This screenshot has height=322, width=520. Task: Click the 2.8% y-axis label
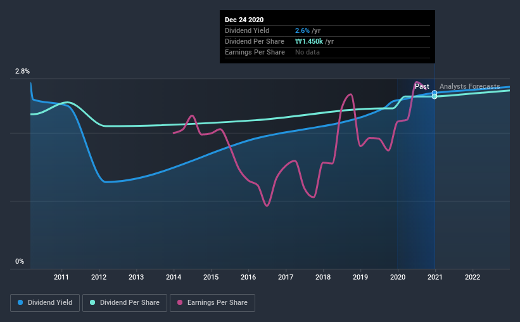click(22, 71)
